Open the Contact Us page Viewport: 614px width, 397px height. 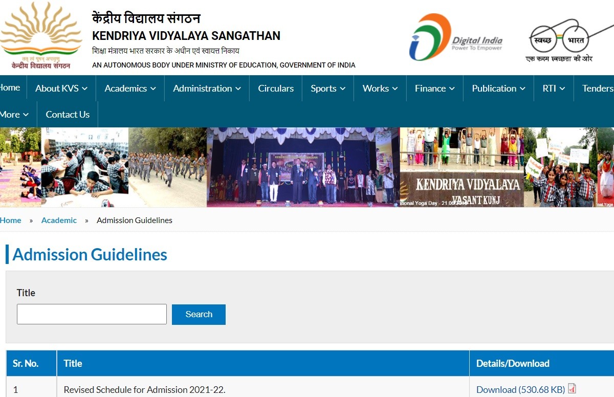point(68,115)
